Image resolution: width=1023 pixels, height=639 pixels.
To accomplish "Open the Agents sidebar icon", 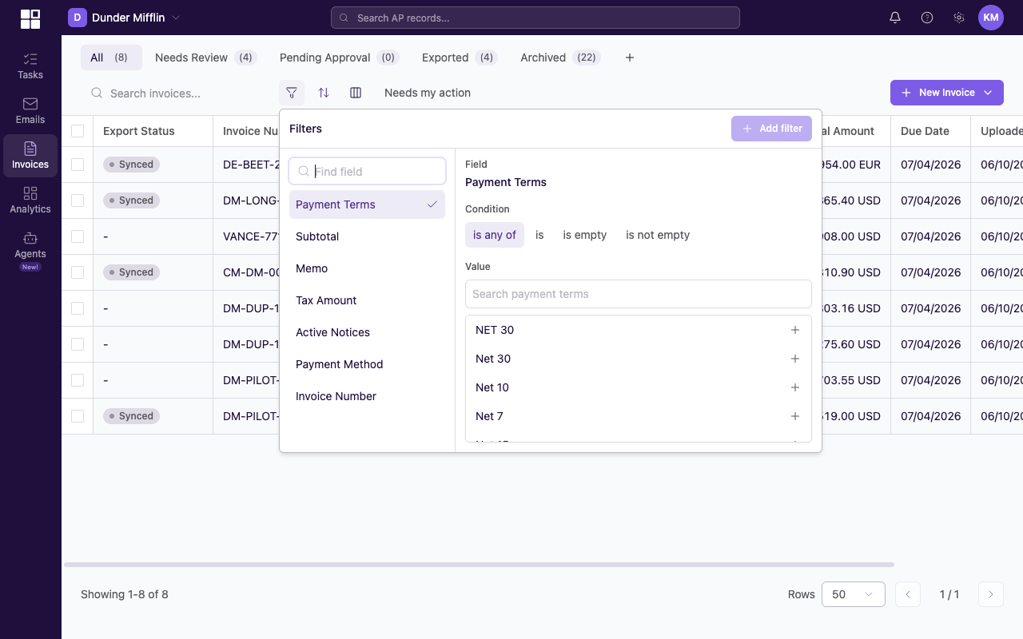I will click(30, 249).
